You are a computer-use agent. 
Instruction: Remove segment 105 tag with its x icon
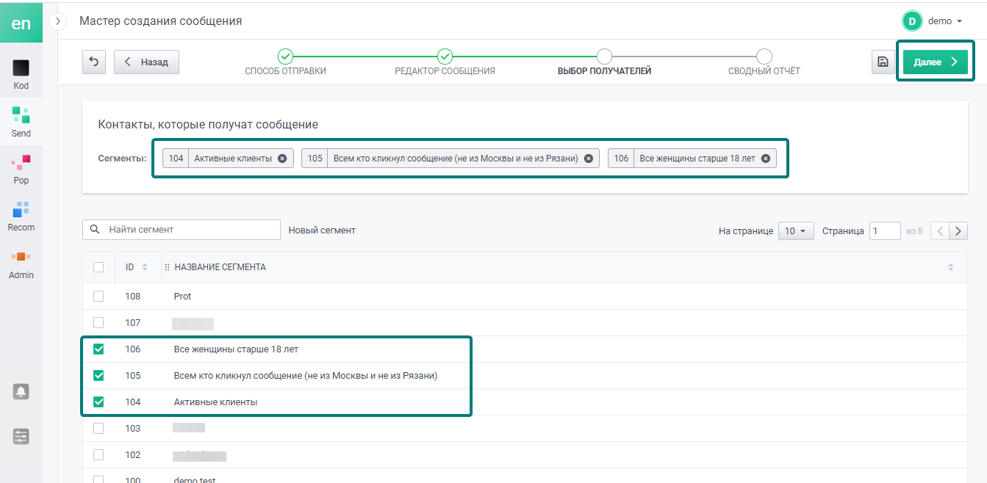(588, 159)
